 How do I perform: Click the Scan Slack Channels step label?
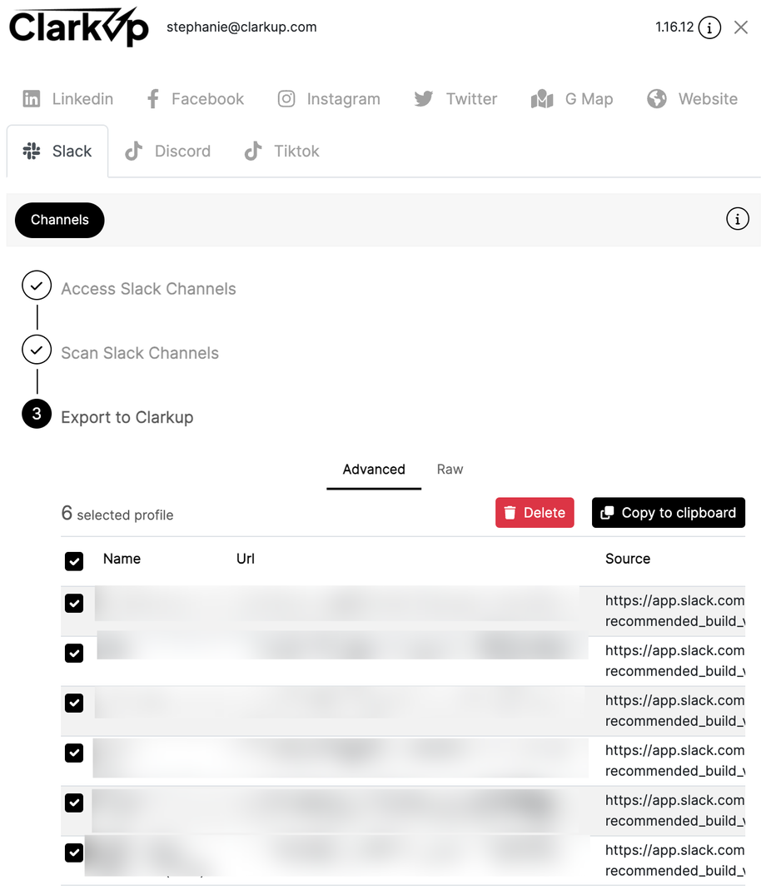[x=140, y=353]
